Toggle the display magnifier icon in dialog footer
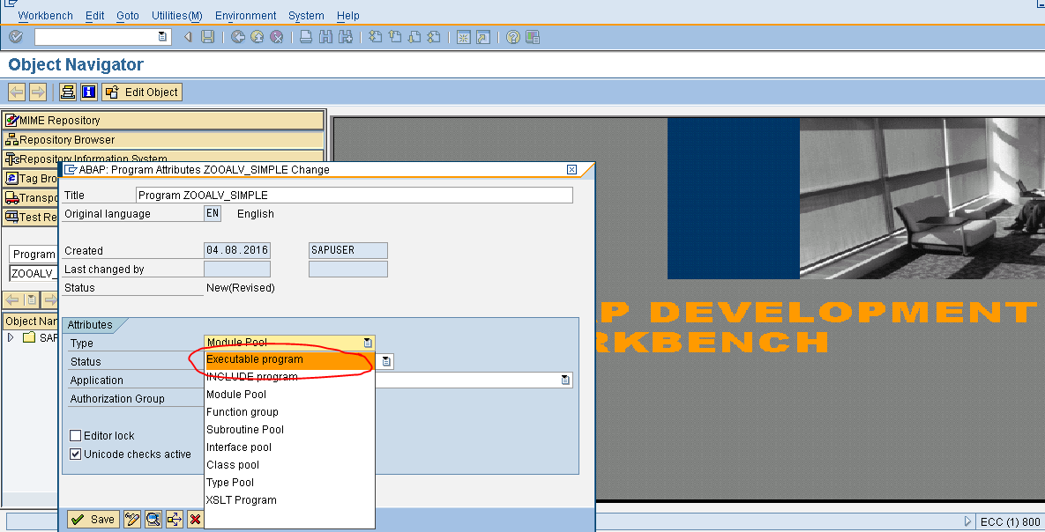This screenshot has height=532, width=1045. pos(152,519)
